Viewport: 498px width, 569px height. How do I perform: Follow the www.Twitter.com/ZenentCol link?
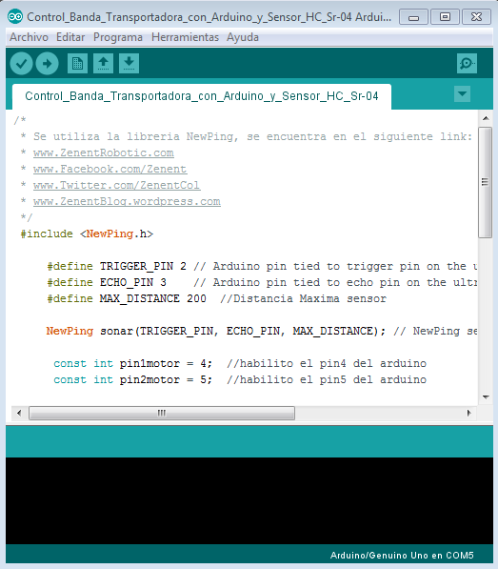[x=116, y=185]
